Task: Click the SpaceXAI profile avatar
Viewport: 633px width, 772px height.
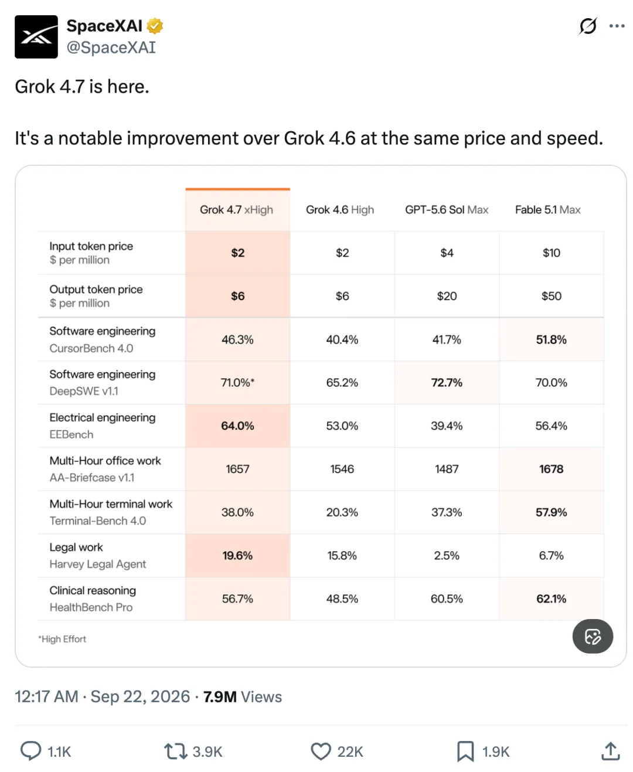Action: click(36, 37)
